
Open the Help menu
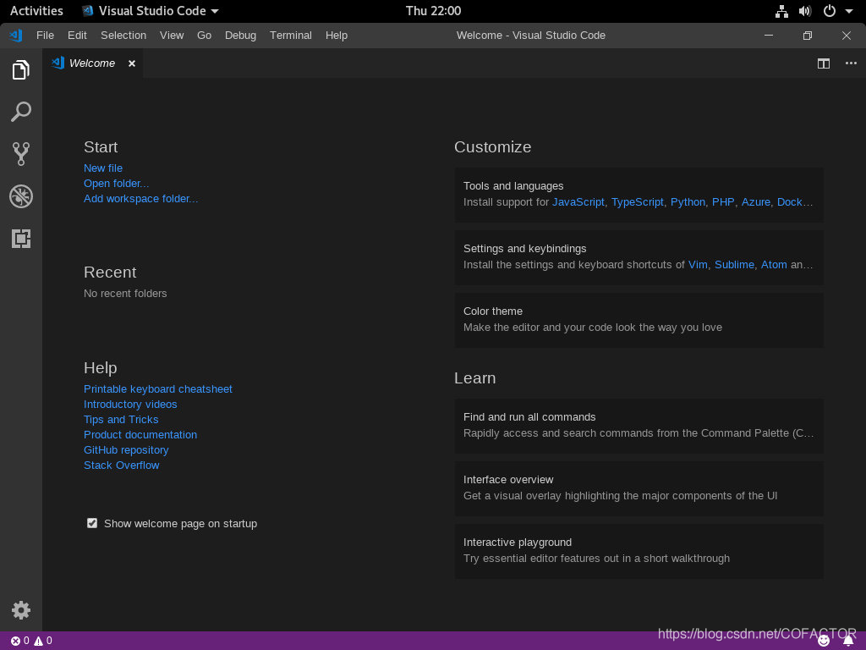pos(337,36)
